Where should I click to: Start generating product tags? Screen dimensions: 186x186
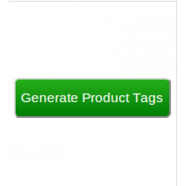(92, 98)
